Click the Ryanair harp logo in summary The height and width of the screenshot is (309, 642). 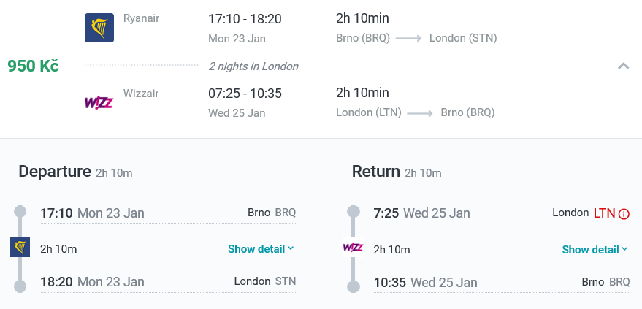[99, 28]
